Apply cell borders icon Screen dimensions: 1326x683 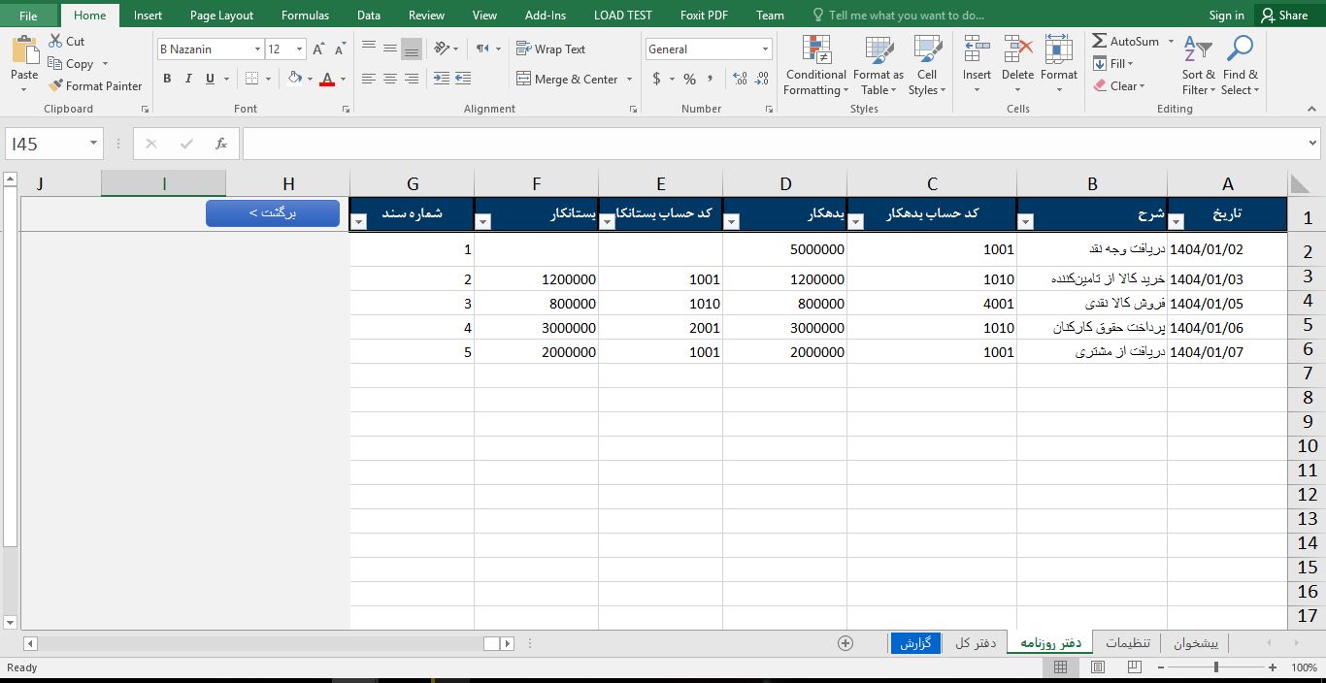tap(252, 79)
